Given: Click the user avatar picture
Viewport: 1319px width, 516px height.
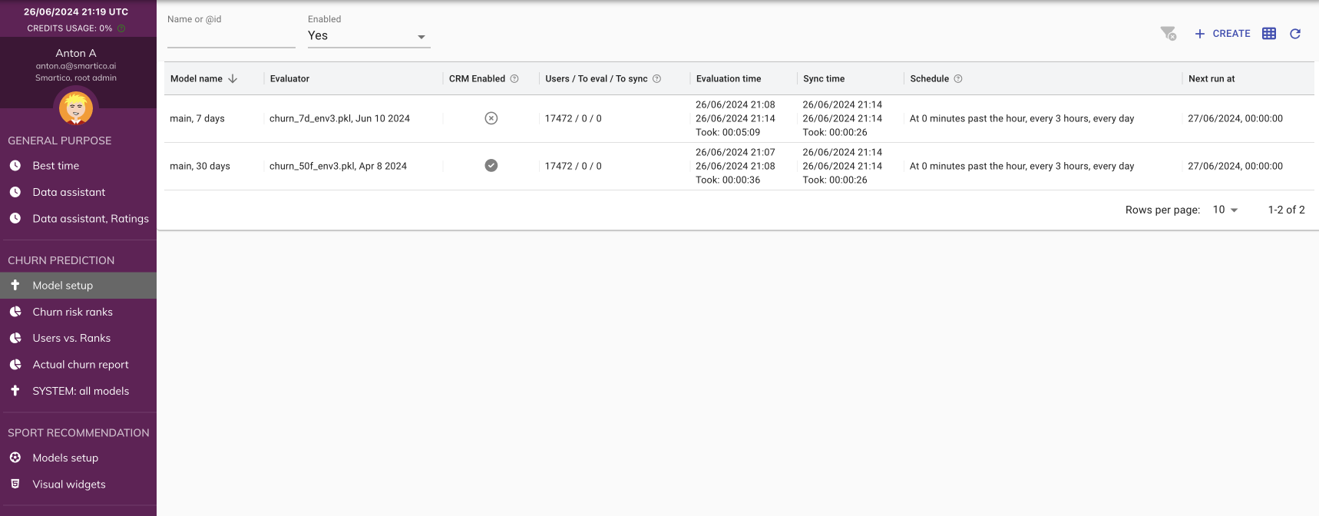Looking at the screenshot, I should tap(76, 107).
